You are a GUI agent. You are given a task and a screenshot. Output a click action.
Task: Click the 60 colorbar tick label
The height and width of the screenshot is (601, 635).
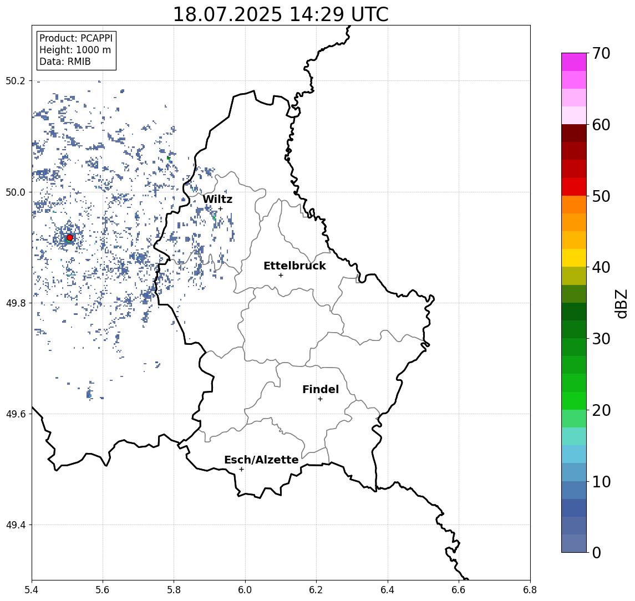(x=601, y=125)
